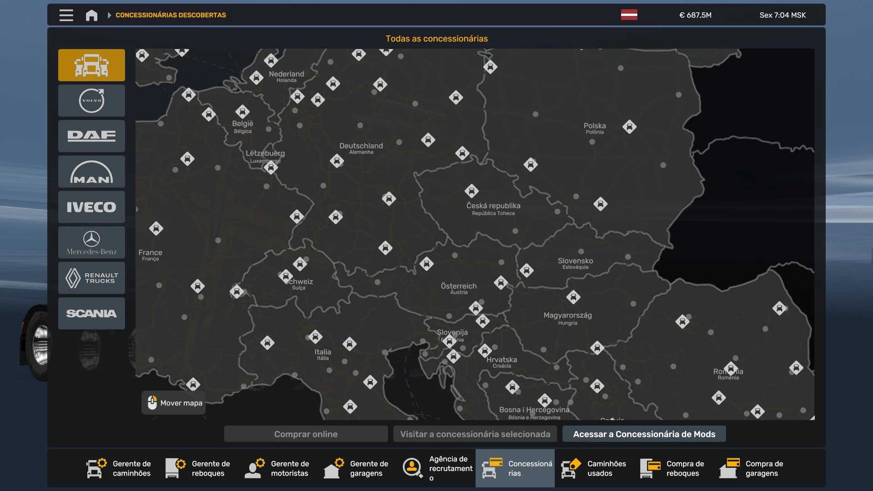Select the MAN brand filter
The width and height of the screenshot is (873, 491).
point(91,171)
